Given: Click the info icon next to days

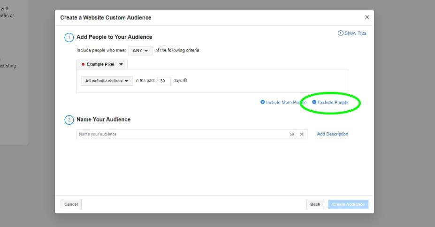Looking at the screenshot, I should point(185,80).
